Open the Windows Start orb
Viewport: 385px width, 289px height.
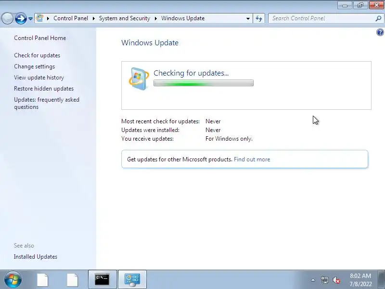[x=13, y=279]
